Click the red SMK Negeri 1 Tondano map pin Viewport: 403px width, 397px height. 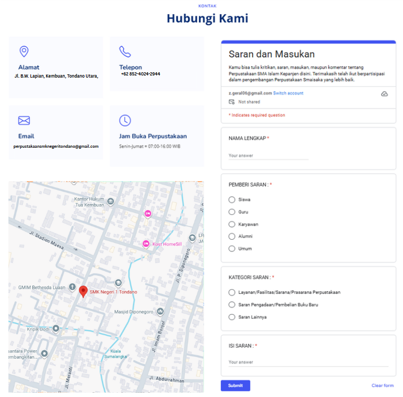[83, 291]
